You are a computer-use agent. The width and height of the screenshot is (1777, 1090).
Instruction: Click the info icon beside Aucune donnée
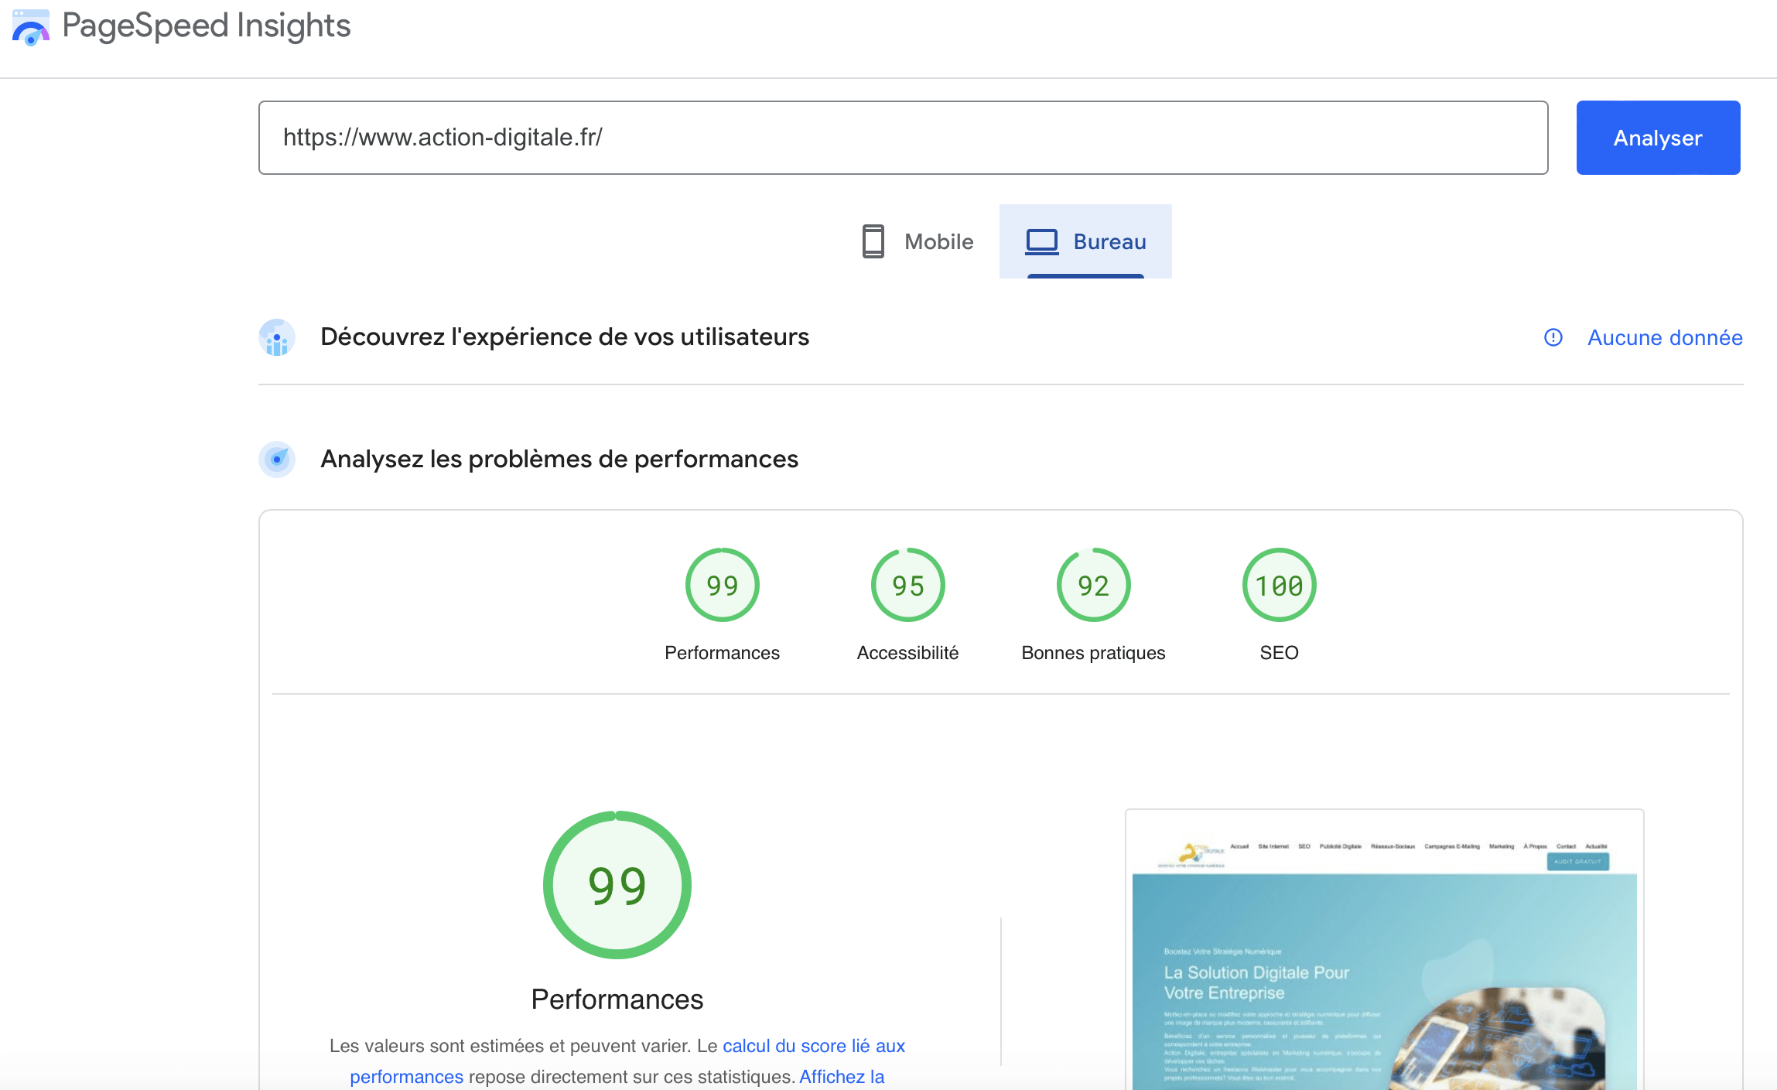click(x=1553, y=337)
